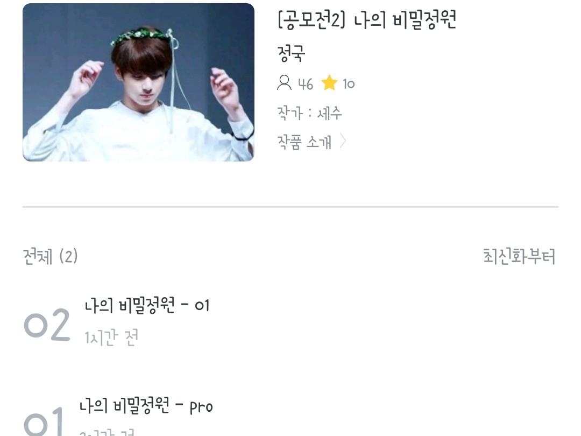Click the yellow star rating icon

[x=329, y=83]
